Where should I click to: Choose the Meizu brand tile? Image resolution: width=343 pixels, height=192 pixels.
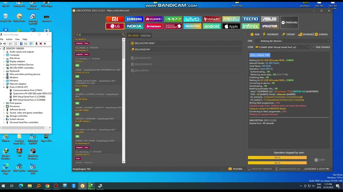pos(231,19)
